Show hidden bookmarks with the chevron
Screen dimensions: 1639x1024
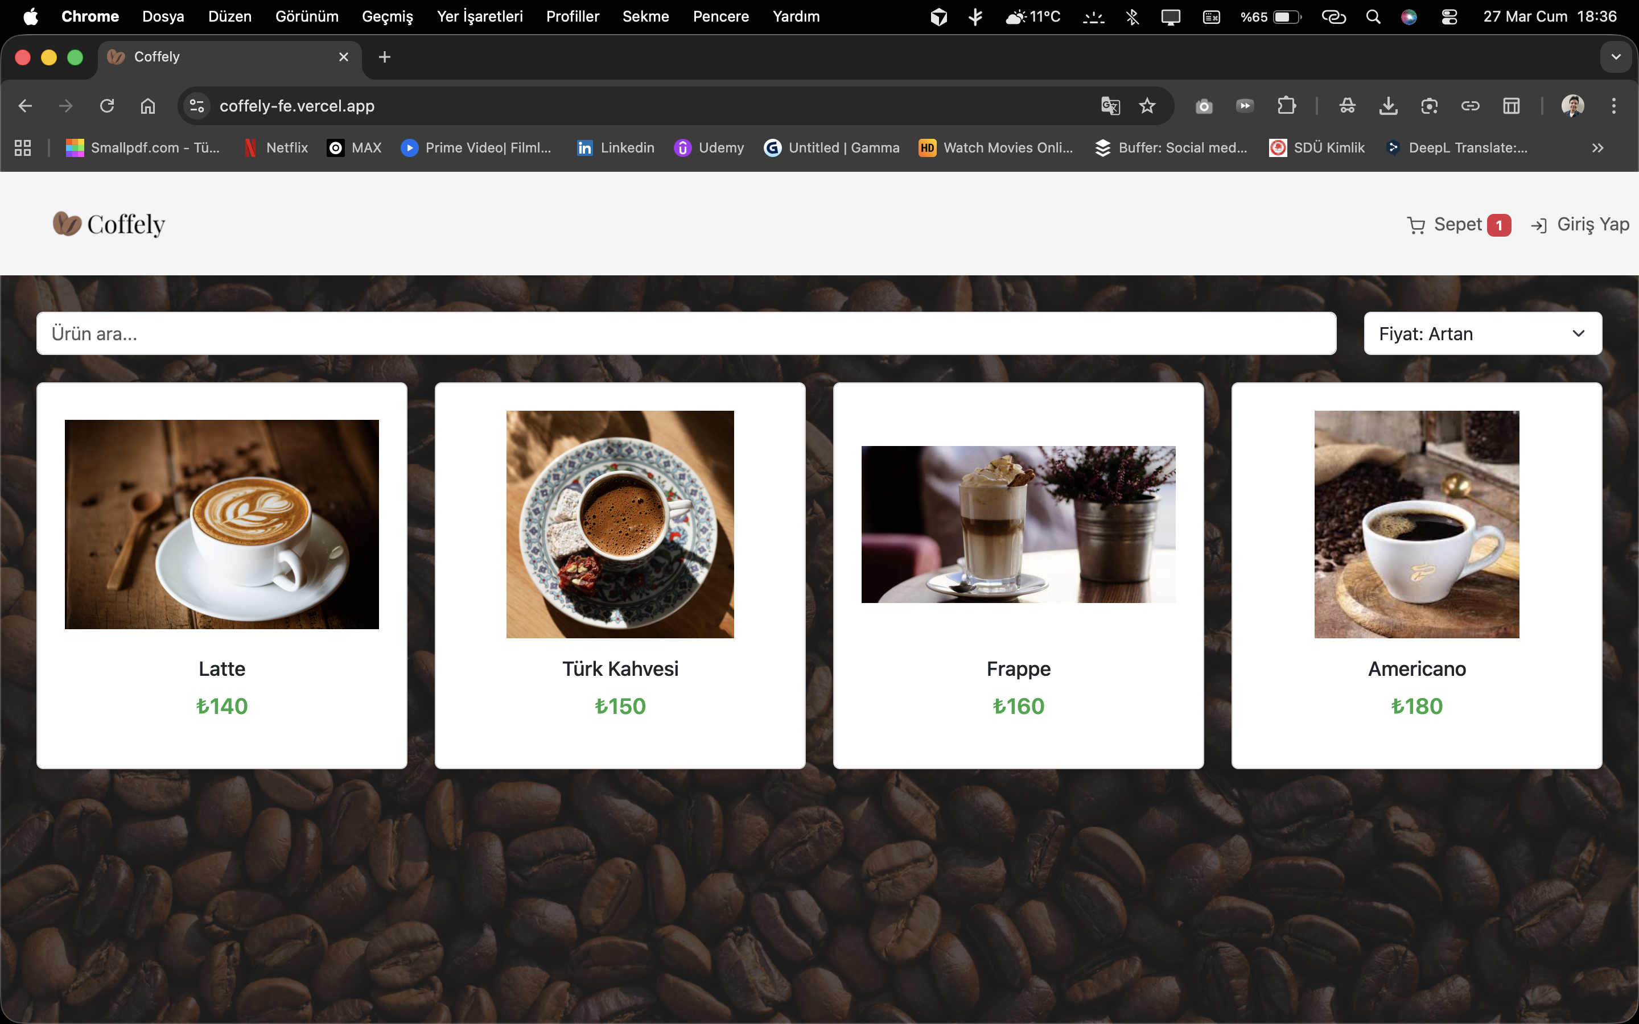(x=1597, y=148)
